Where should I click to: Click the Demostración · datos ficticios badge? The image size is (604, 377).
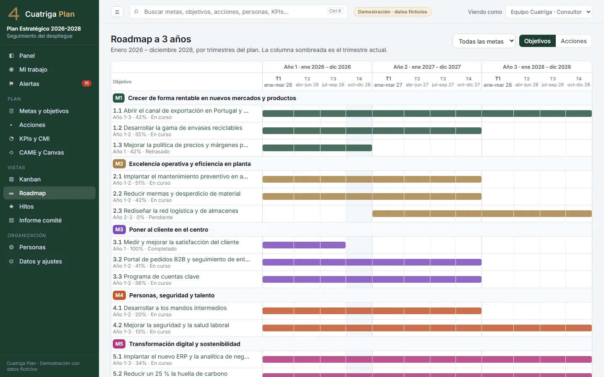[393, 12]
